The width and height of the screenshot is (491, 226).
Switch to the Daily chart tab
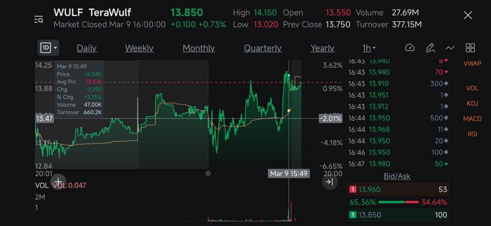point(86,48)
